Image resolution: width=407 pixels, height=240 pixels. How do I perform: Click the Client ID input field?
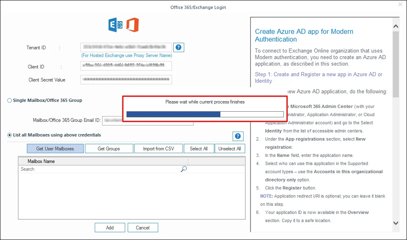pos(126,66)
